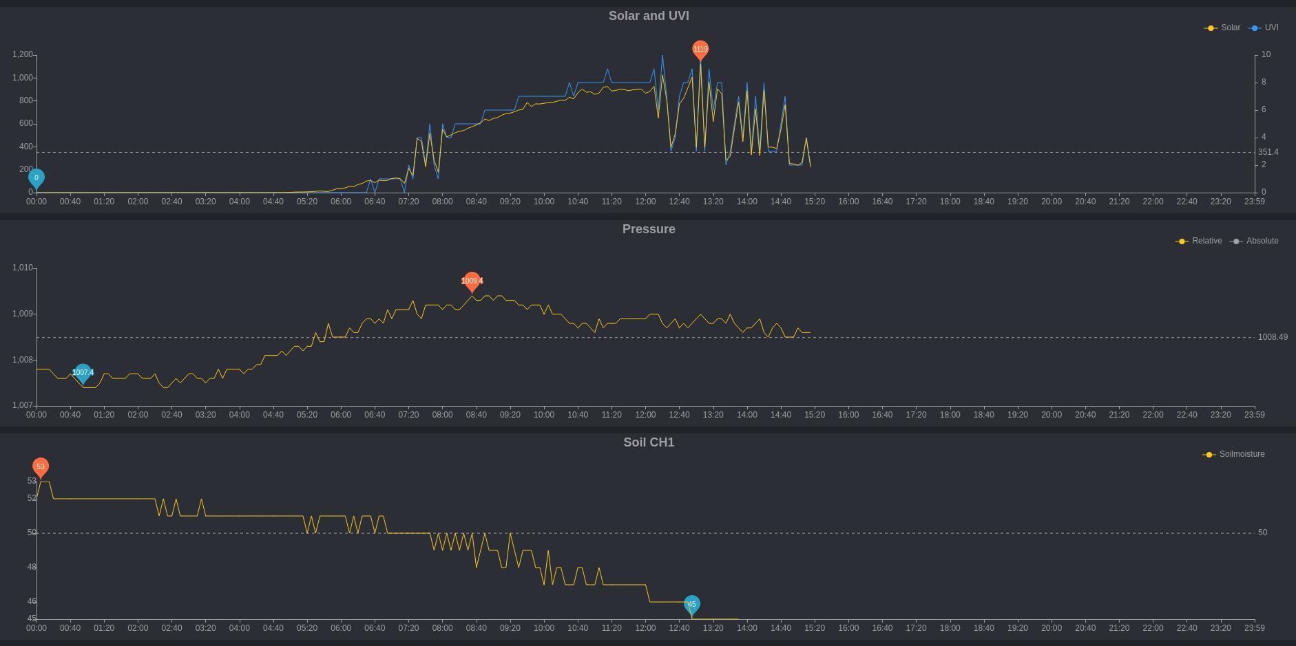Click 08:00 on the Soil CH1 time axis
The height and width of the screenshot is (646, 1296).
click(x=442, y=628)
